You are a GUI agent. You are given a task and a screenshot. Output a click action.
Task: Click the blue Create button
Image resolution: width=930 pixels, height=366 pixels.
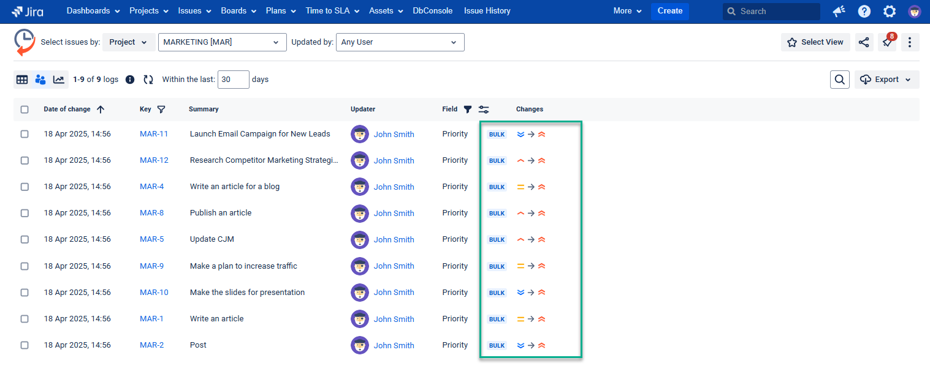pos(670,11)
